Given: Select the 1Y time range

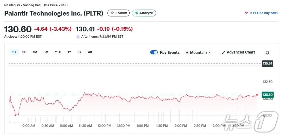Looking at the screenshot, I should (x=69, y=52).
